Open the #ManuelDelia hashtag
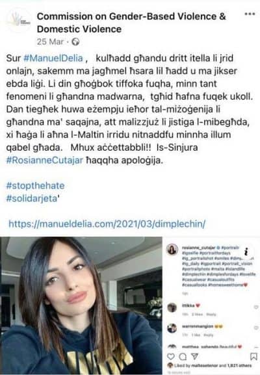This screenshot has height=375, width=260. (53, 58)
